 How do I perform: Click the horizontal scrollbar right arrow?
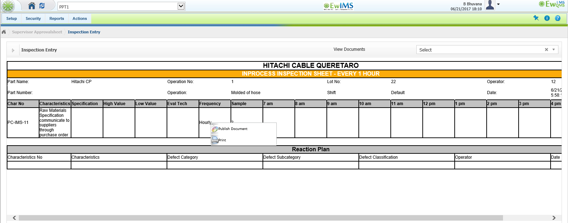tap(554, 218)
